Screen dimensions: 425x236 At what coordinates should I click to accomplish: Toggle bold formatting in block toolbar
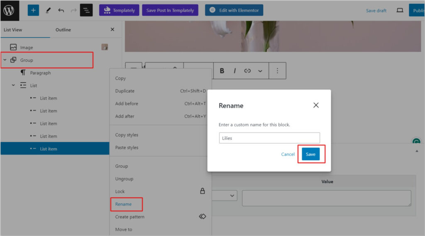pyautogui.click(x=222, y=71)
